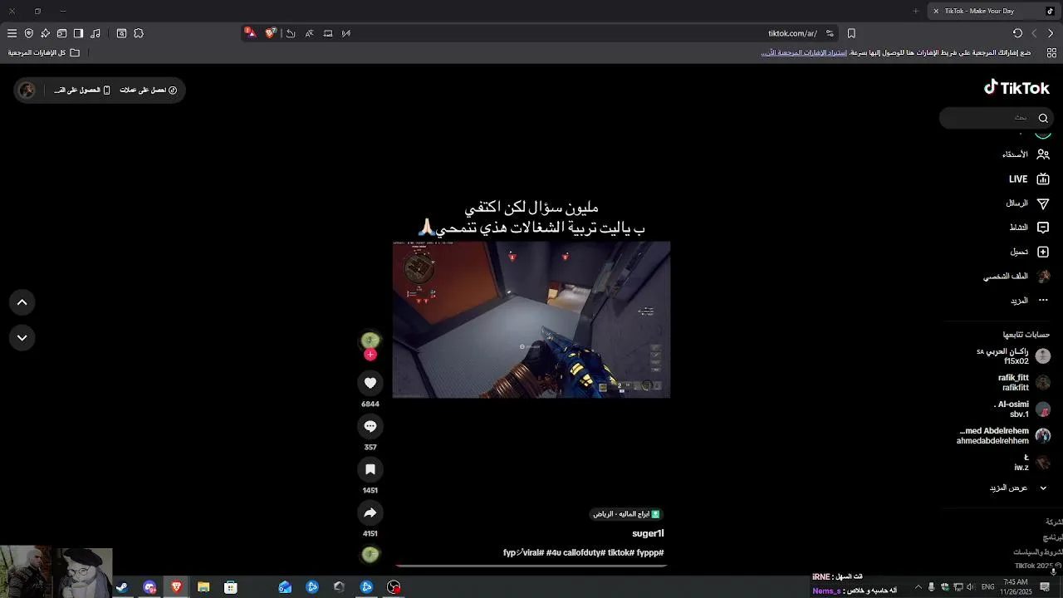
Task: Open the browser main menu hamburger icon
Action: coord(12,33)
